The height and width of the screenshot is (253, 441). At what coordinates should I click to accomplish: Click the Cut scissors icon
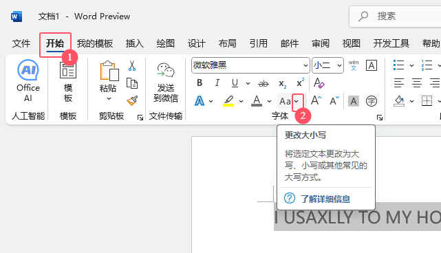(132, 65)
